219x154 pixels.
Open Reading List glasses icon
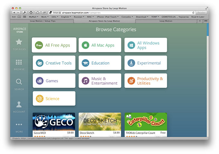14,17
